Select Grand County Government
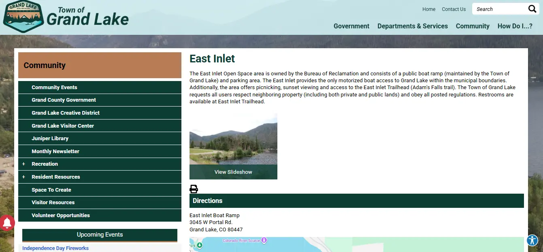The width and height of the screenshot is (543, 252). tap(100, 100)
